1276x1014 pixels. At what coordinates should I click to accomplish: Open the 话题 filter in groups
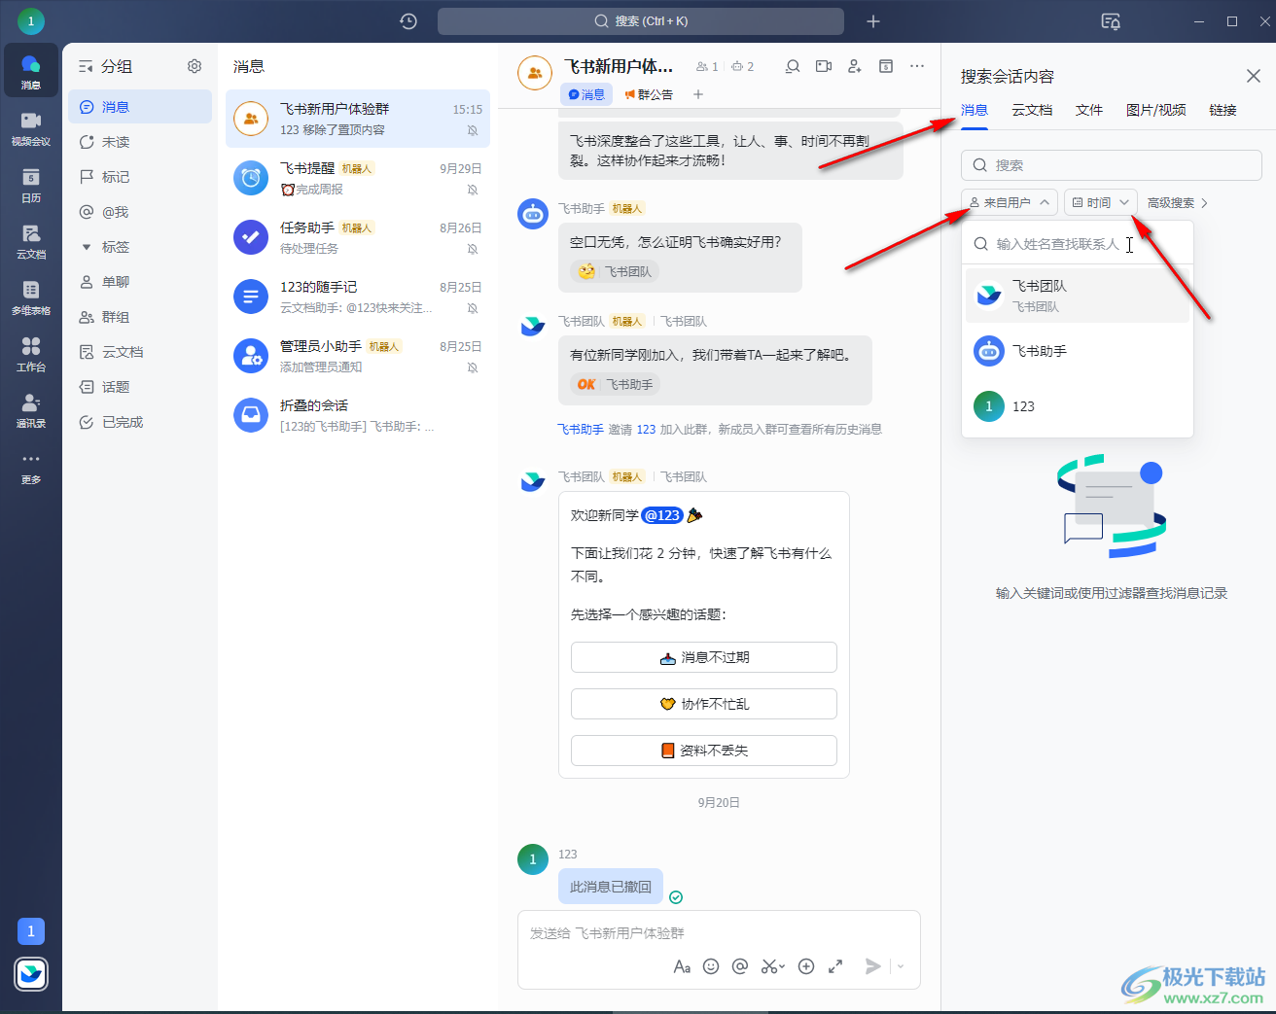140,387
